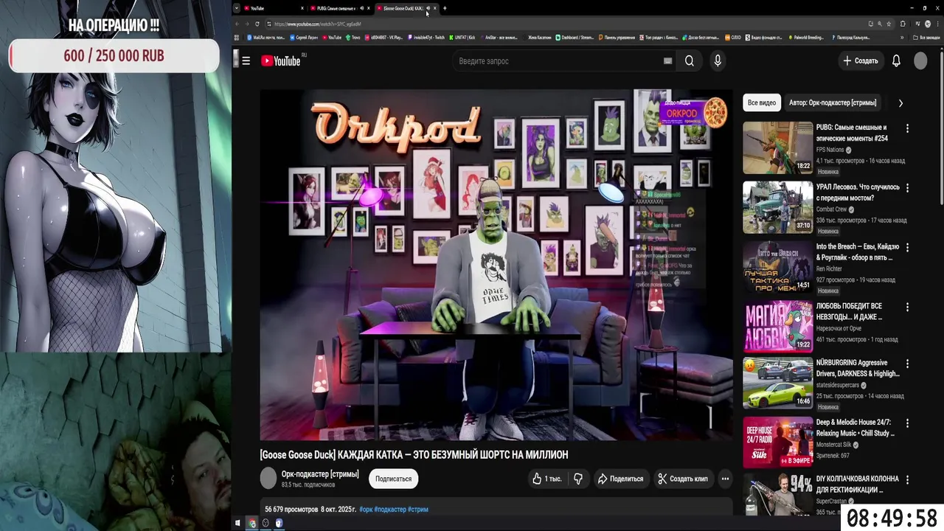Open the options menu for the Into the Breach video
Viewport: 944px width, 531px height.
click(907, 247)
